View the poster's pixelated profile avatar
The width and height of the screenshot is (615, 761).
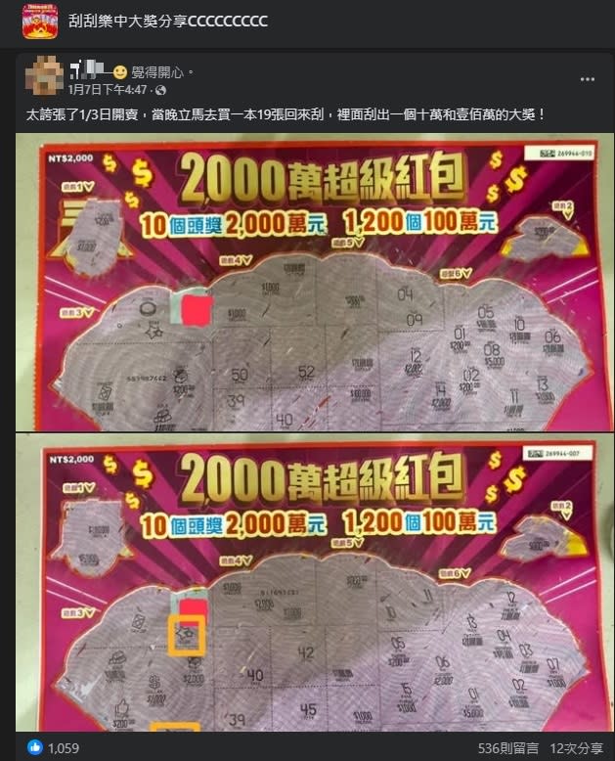[x=44, y=75]
